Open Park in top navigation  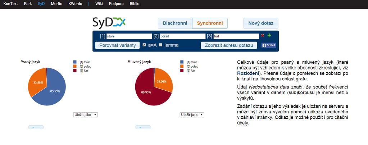click(28, 4)
